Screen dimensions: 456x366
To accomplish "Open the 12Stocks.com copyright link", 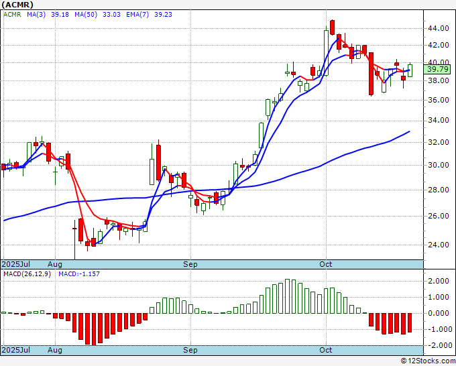I will tap(428, 361).
